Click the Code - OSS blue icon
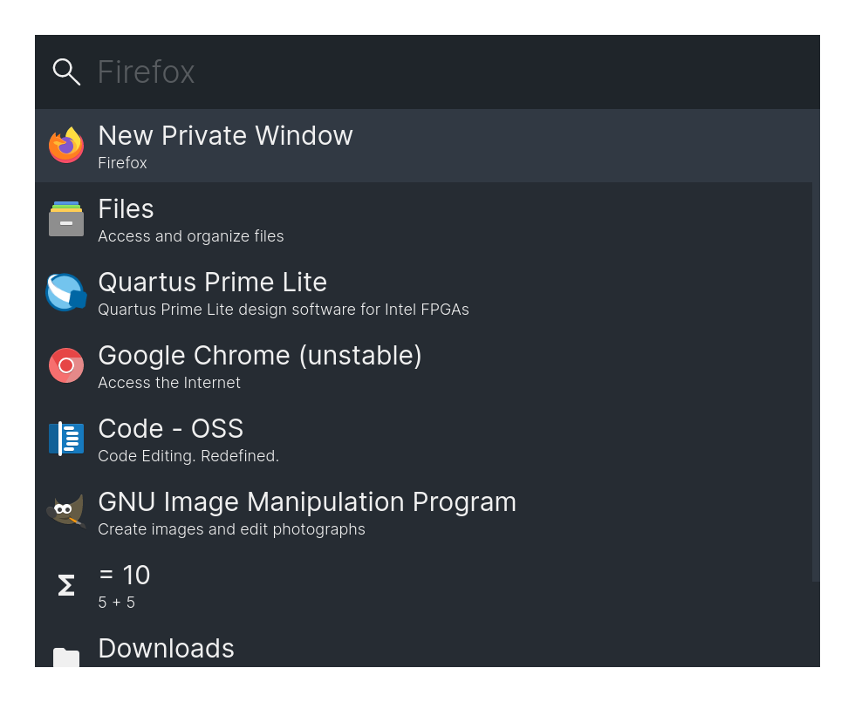 [x=66, y=438]
